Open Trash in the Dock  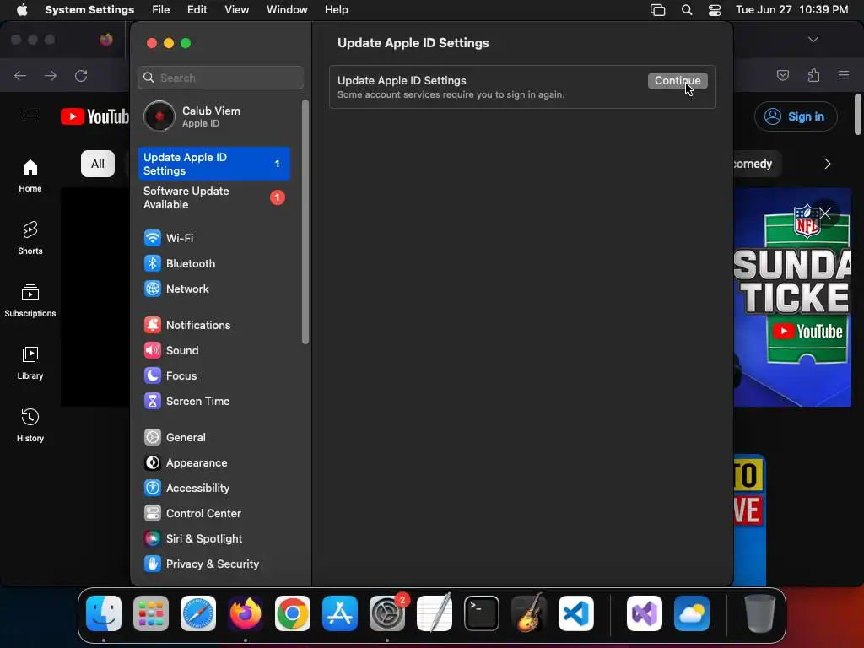[x=760, y=613]
